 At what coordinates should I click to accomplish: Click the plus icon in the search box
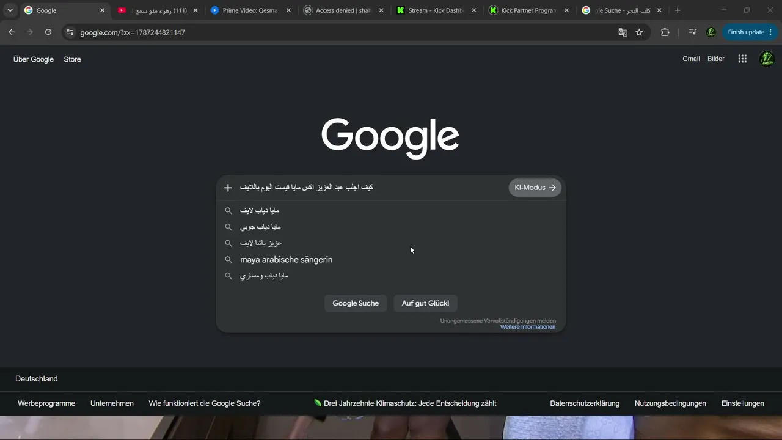(x=228, y=188)
